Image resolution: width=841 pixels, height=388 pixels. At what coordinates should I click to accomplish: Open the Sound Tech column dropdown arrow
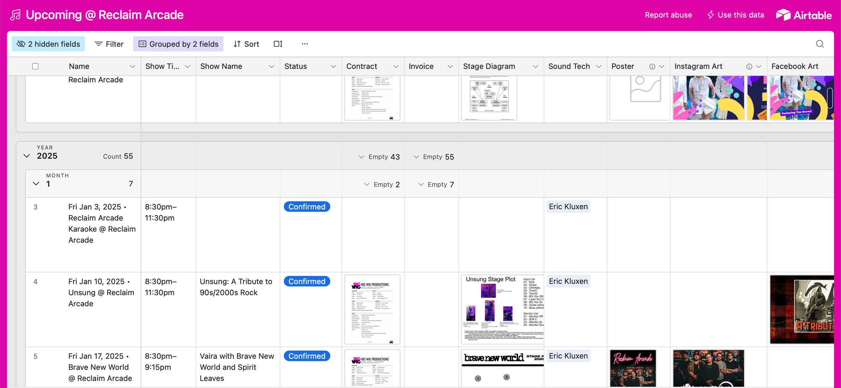(598, 66)
